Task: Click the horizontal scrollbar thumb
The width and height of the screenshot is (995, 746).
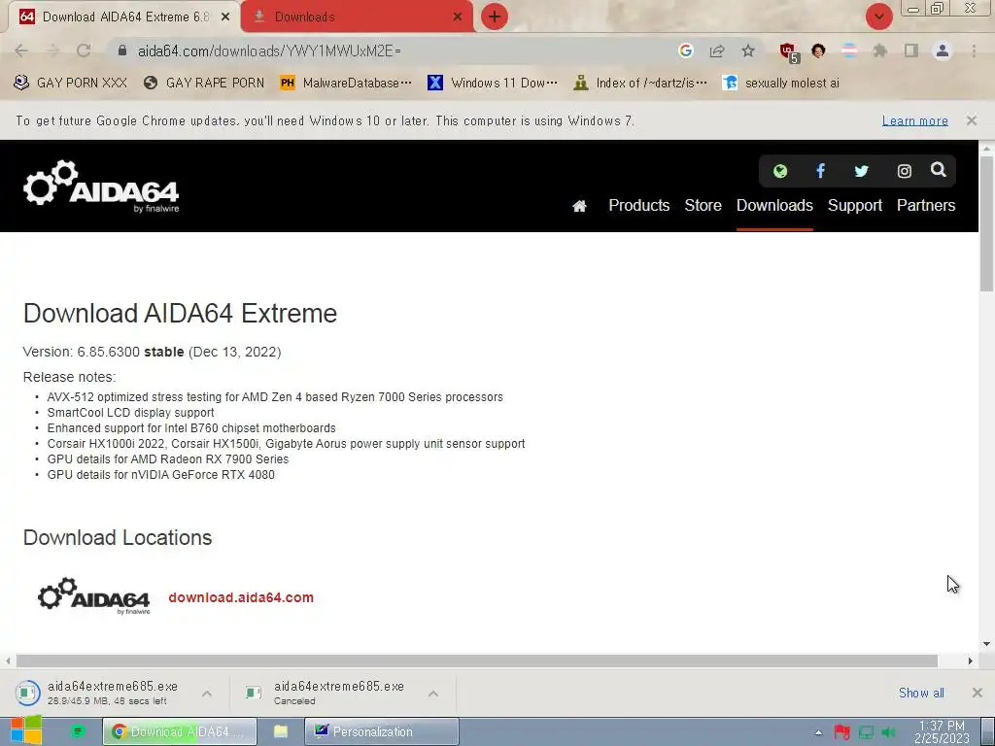Action: tap(477, 661)
